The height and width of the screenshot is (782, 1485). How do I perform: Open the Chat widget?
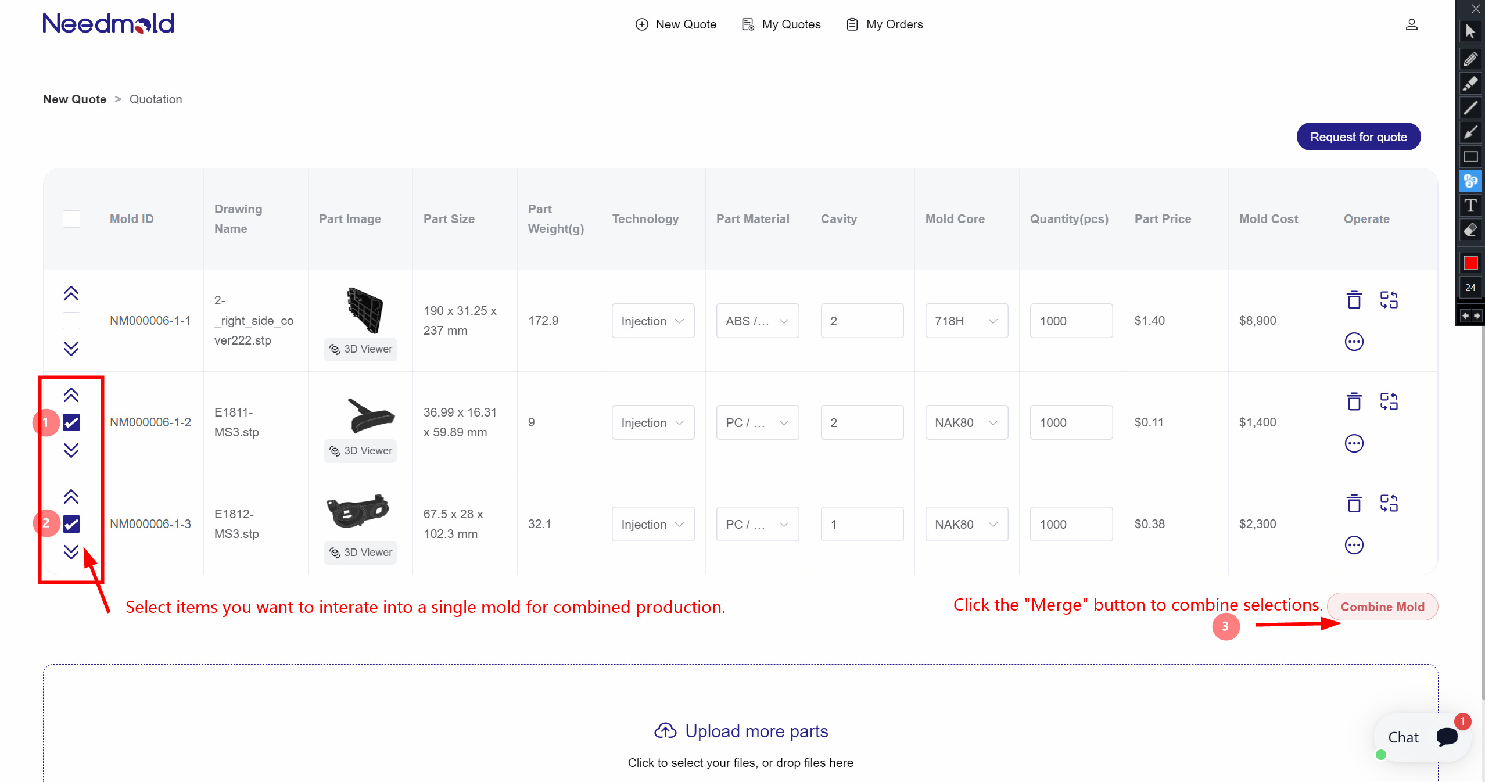tap(1423, 737)
